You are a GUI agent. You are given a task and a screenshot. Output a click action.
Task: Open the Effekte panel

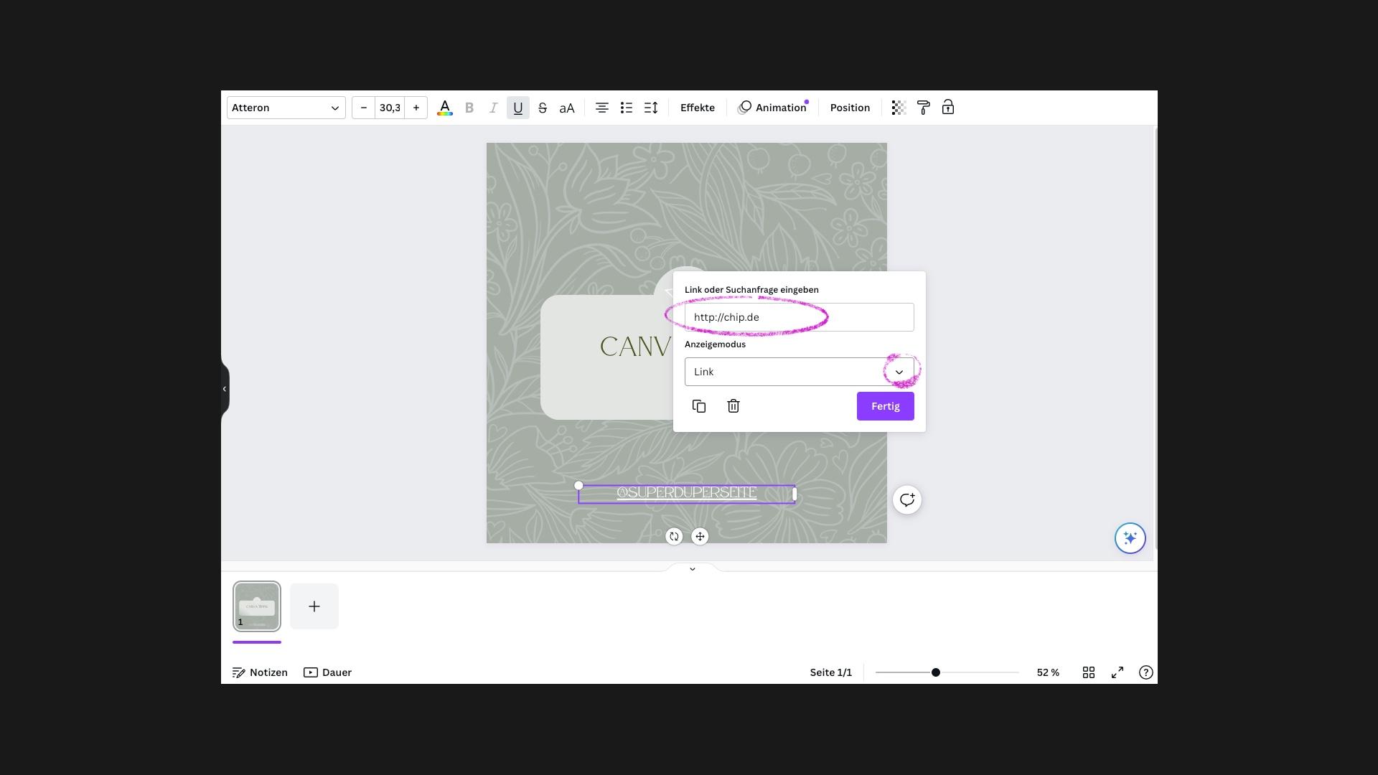(697, 108)
